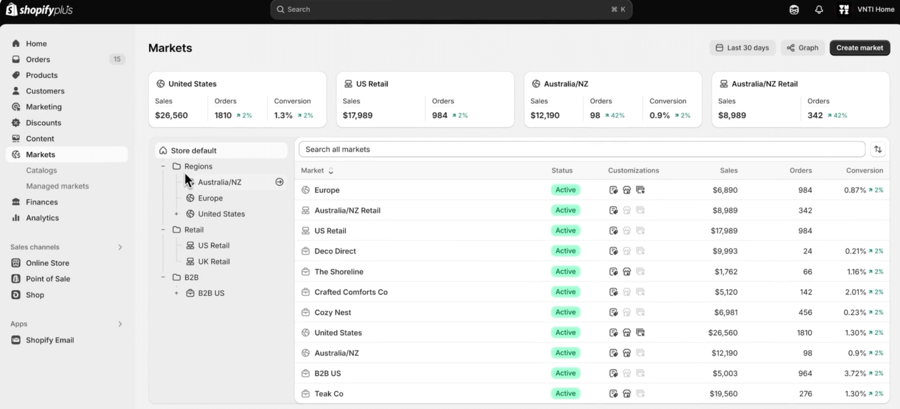
Task: Open the Crafted Comforts Co row
Action: [x=592, y=292]
